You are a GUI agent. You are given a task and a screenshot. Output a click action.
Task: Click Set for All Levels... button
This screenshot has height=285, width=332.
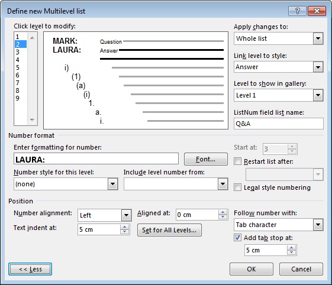click(169, 230)
